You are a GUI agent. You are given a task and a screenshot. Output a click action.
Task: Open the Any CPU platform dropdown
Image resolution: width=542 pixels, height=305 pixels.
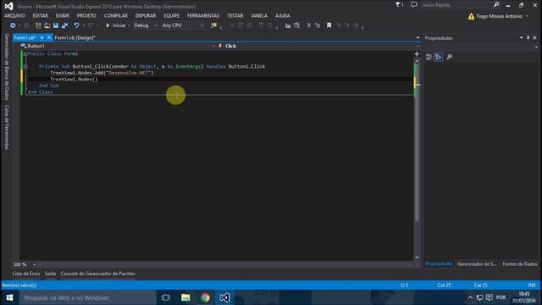[x=183, y=25]
